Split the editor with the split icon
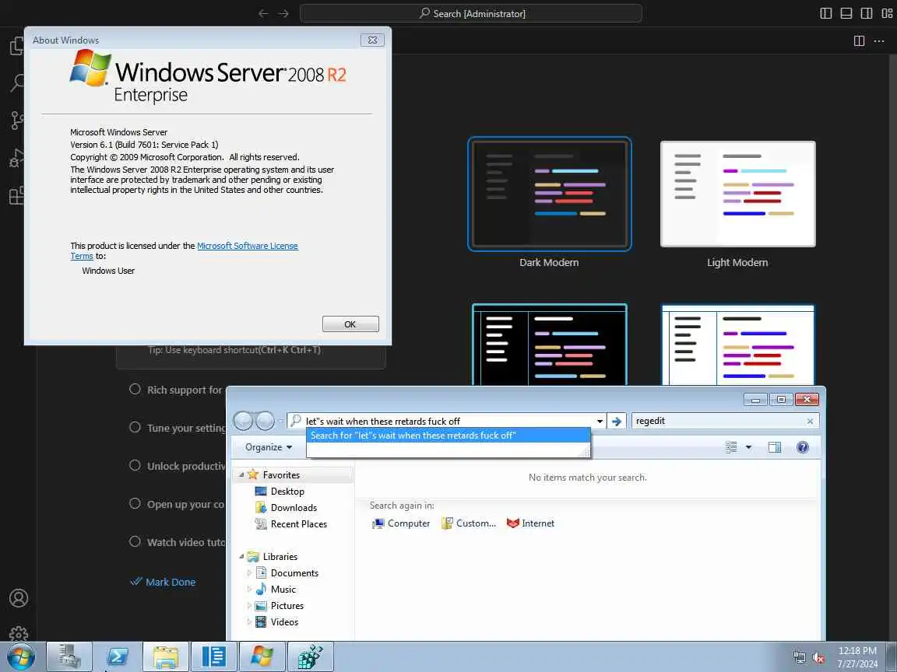 coord(860,40)
